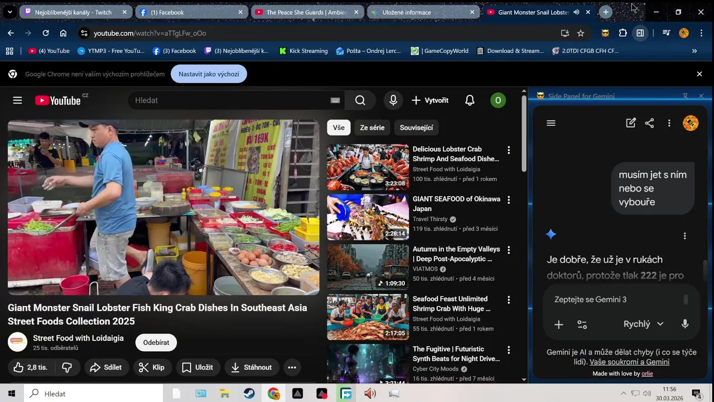Toggle Chrome side panel button

[x=640, y=33]
